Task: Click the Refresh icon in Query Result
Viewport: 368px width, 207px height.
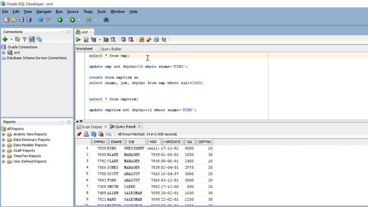Action: point(94,134)
